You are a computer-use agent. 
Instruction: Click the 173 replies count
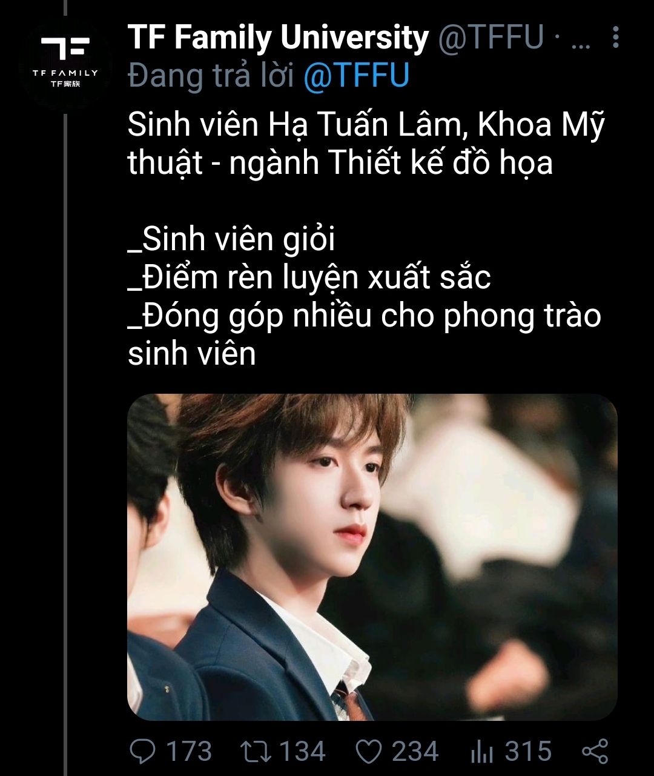pos(188,752)
